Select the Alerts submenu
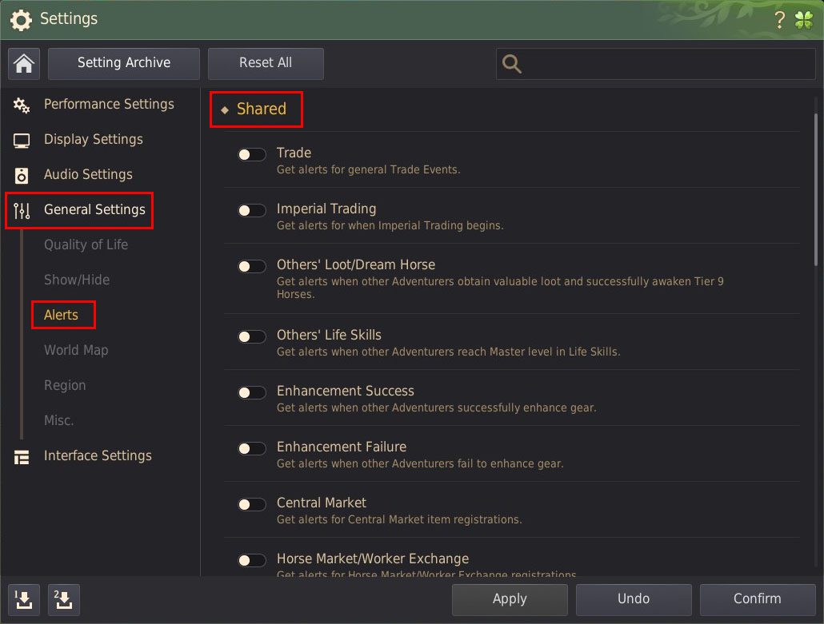 pyautogui.click(x=61, y=316)
